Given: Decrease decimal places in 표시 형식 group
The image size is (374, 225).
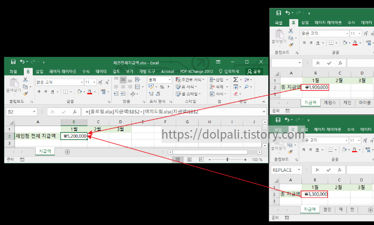Looking at the screenshot, I should tap(158, 94).
